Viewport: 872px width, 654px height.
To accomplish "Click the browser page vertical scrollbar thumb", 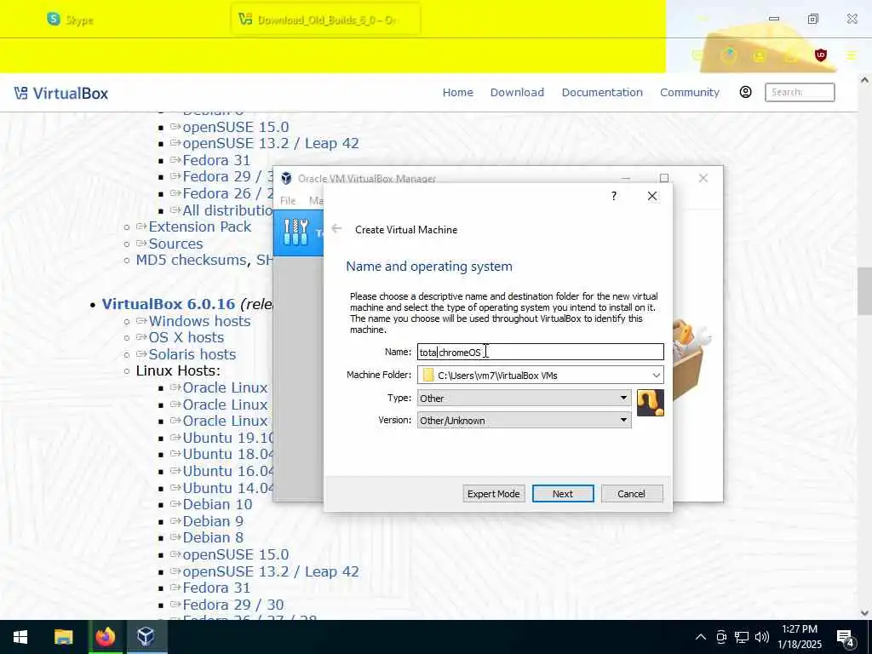I will pos(864,291).
